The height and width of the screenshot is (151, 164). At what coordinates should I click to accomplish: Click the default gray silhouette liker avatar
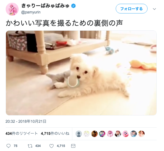[x=79, y=134]
